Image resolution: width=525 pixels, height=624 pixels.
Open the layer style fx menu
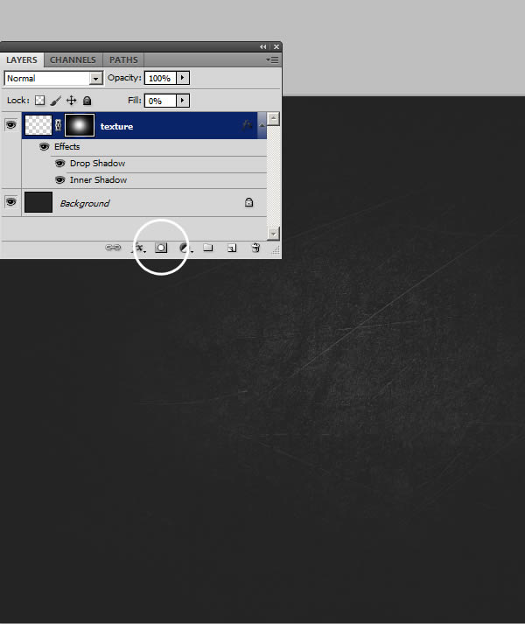(x=137, y=248)
